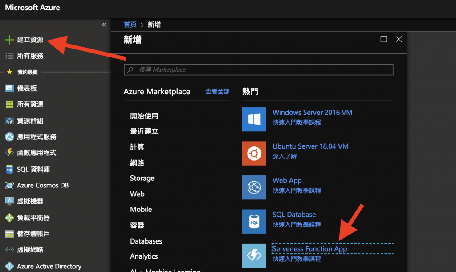Click the 所有資源 grid icon
The height and width of the screenshot is (272, 456).
coord(9,104)
